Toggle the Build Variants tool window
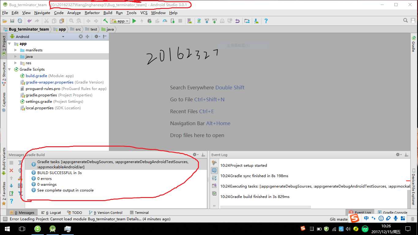 click(4, 161)
